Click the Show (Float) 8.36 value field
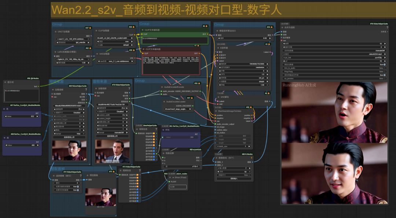 [178, 187]
